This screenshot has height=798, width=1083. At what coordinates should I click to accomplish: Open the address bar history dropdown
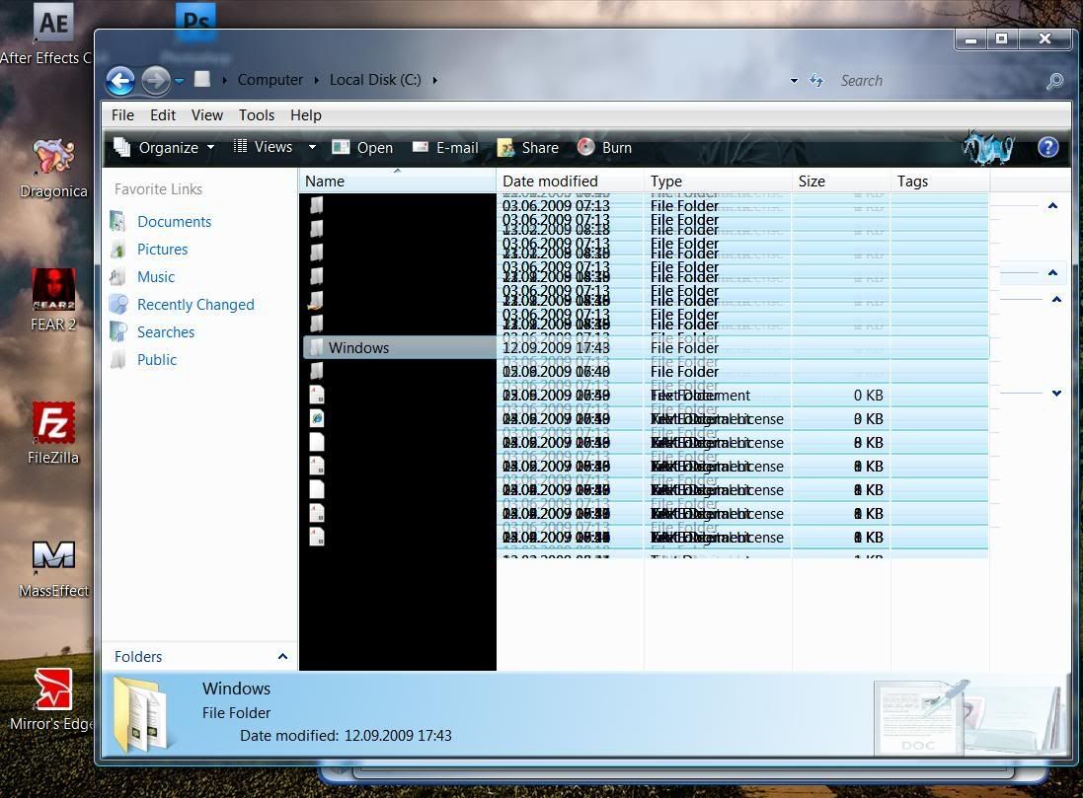coord(795,81)
